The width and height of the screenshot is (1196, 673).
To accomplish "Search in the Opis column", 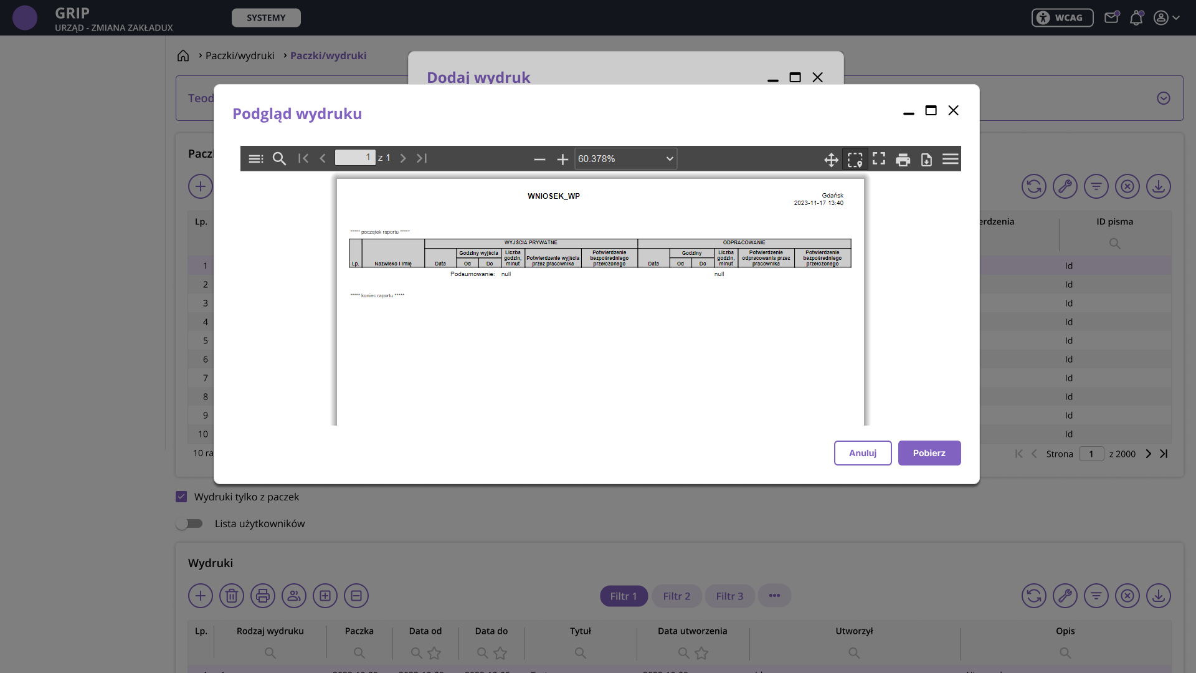I will click(x=1065, y=653).
